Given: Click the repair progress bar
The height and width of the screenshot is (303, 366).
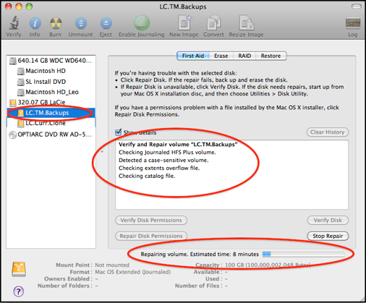Looking at the screenshot, I should [304, 254].
